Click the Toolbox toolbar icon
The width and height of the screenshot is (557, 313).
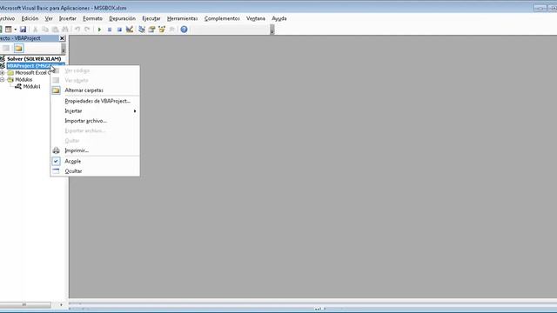(x=172, y=30)
